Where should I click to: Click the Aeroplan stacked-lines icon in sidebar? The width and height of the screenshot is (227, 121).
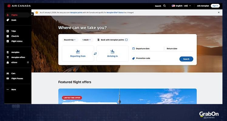point(8,52)
